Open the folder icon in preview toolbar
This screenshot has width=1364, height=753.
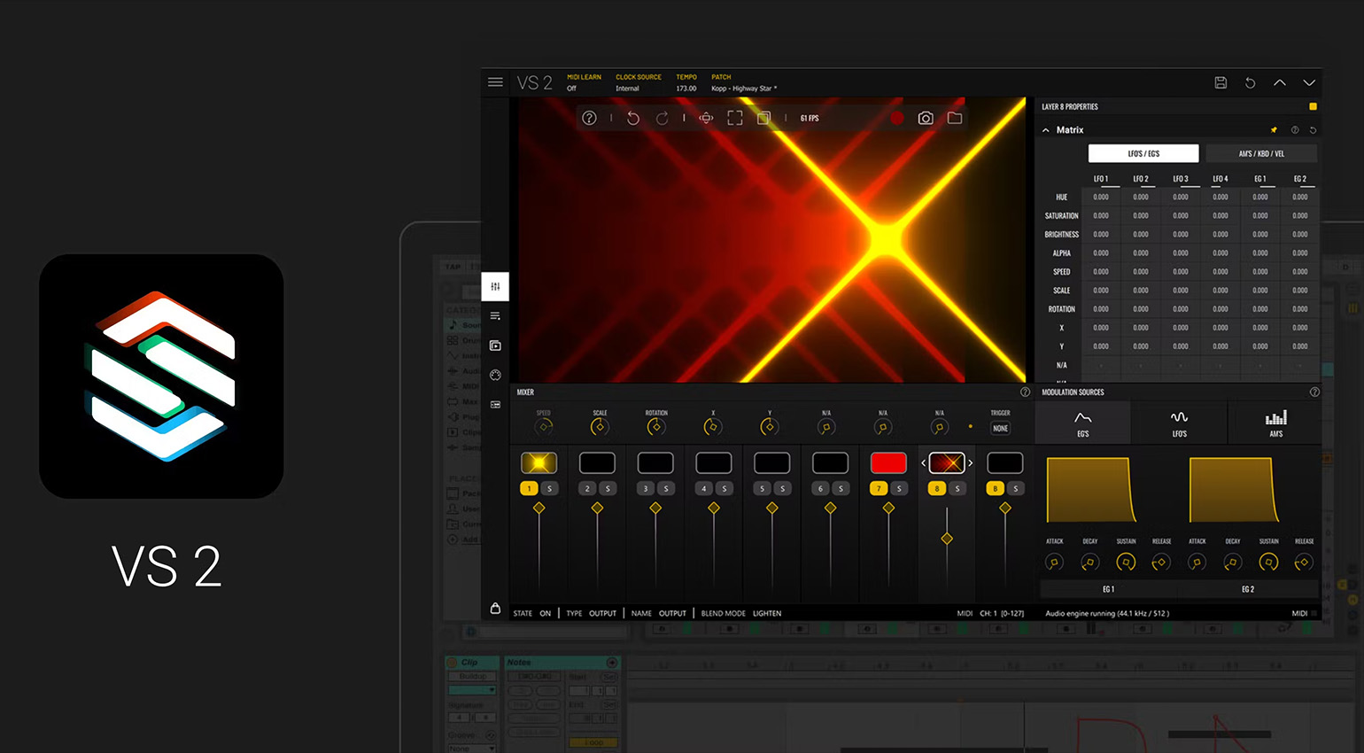[955, 118]
